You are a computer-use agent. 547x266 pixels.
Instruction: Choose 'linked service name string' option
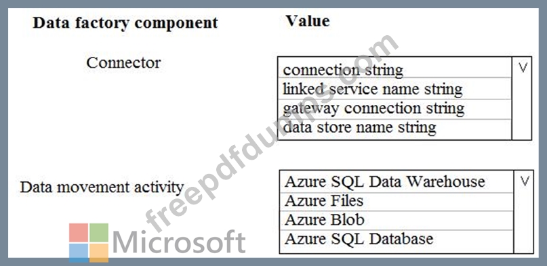pos(394,89)
